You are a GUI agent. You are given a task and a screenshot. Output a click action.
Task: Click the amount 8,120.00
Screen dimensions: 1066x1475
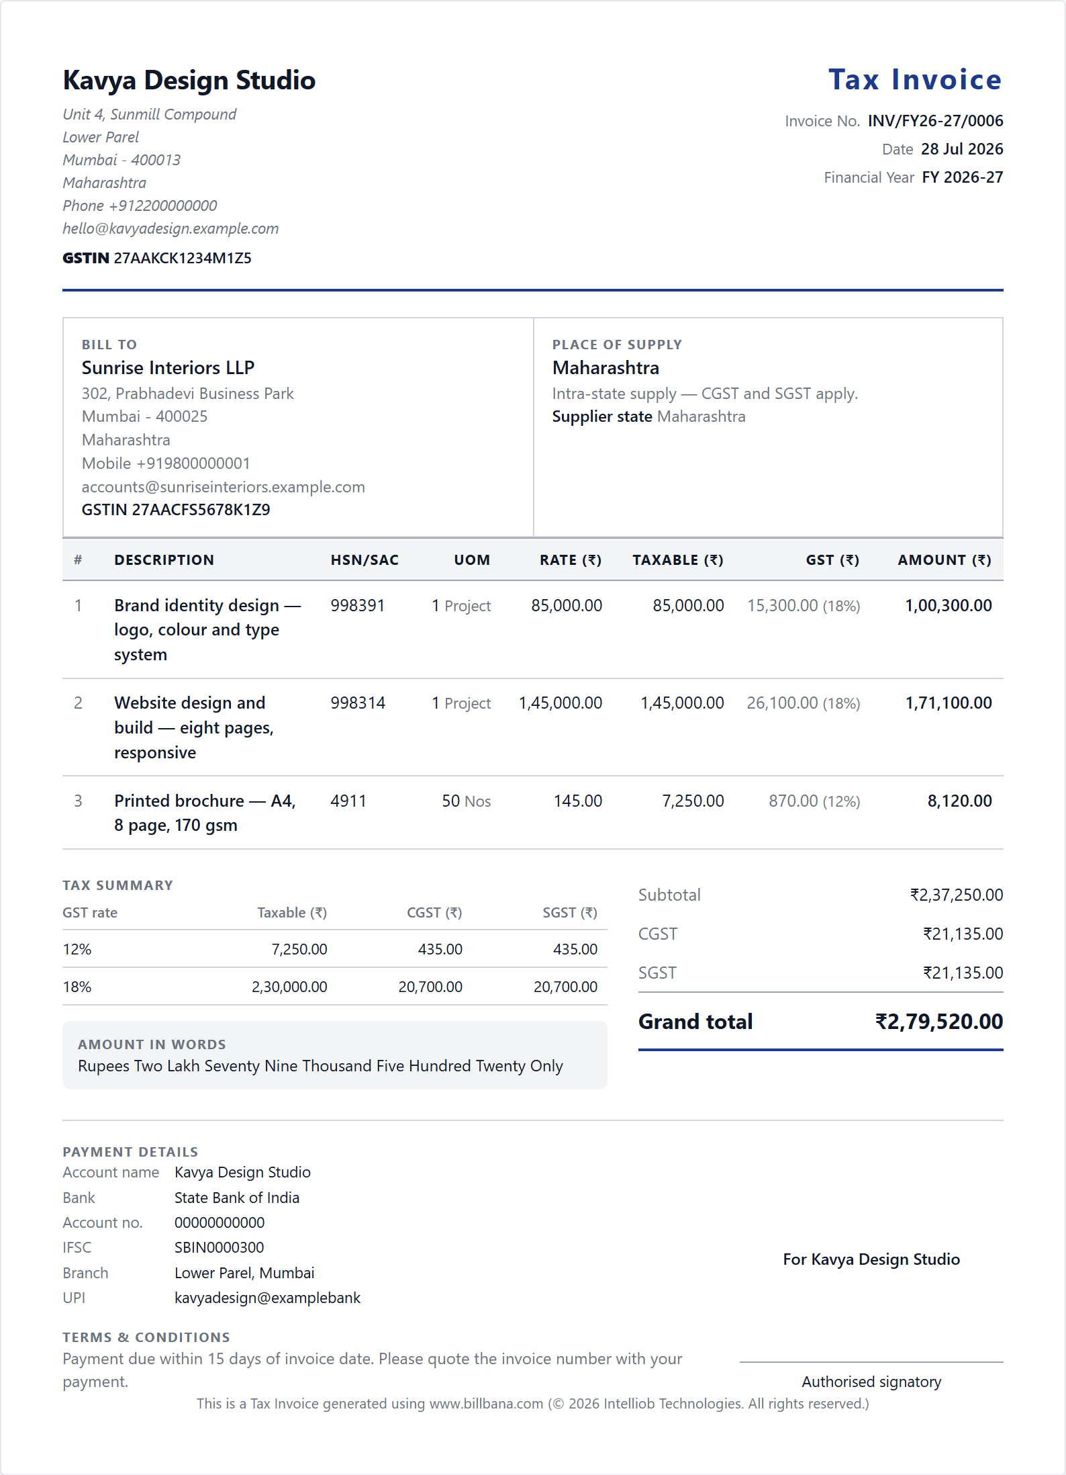959,801
